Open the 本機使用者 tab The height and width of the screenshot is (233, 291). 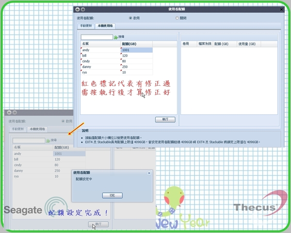pos(105,25)
